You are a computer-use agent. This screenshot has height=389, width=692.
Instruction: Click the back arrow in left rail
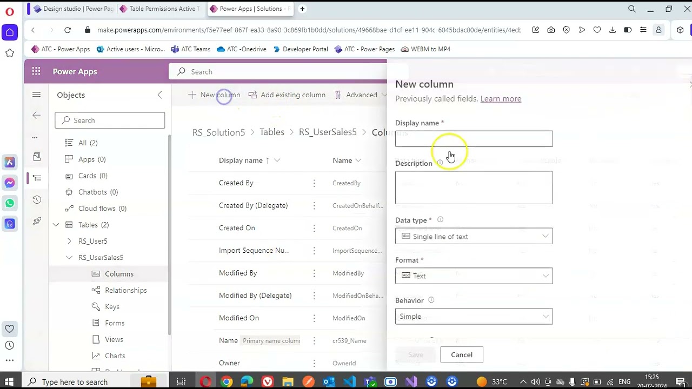[36, 115]
